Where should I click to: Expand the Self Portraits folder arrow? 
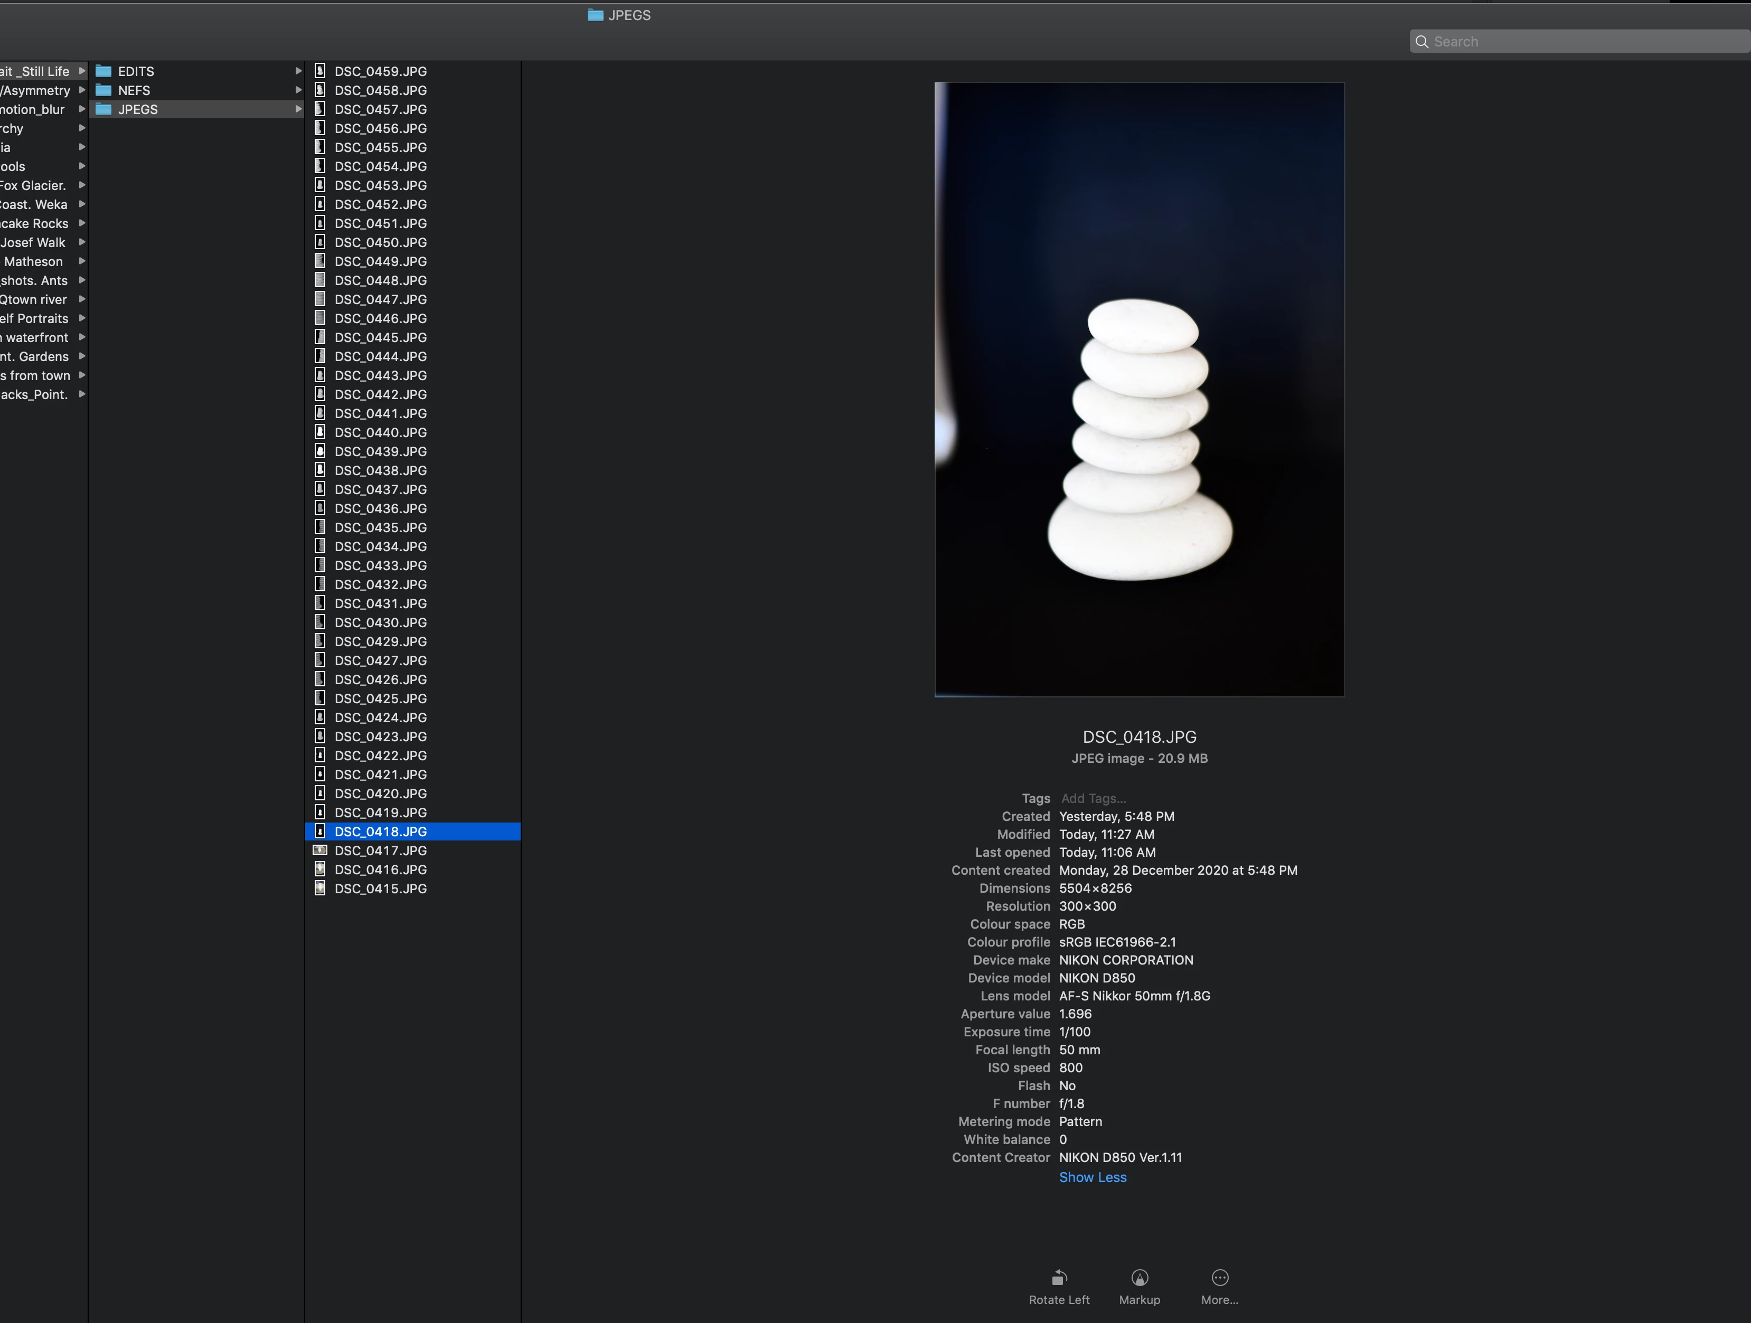point(81,318)
